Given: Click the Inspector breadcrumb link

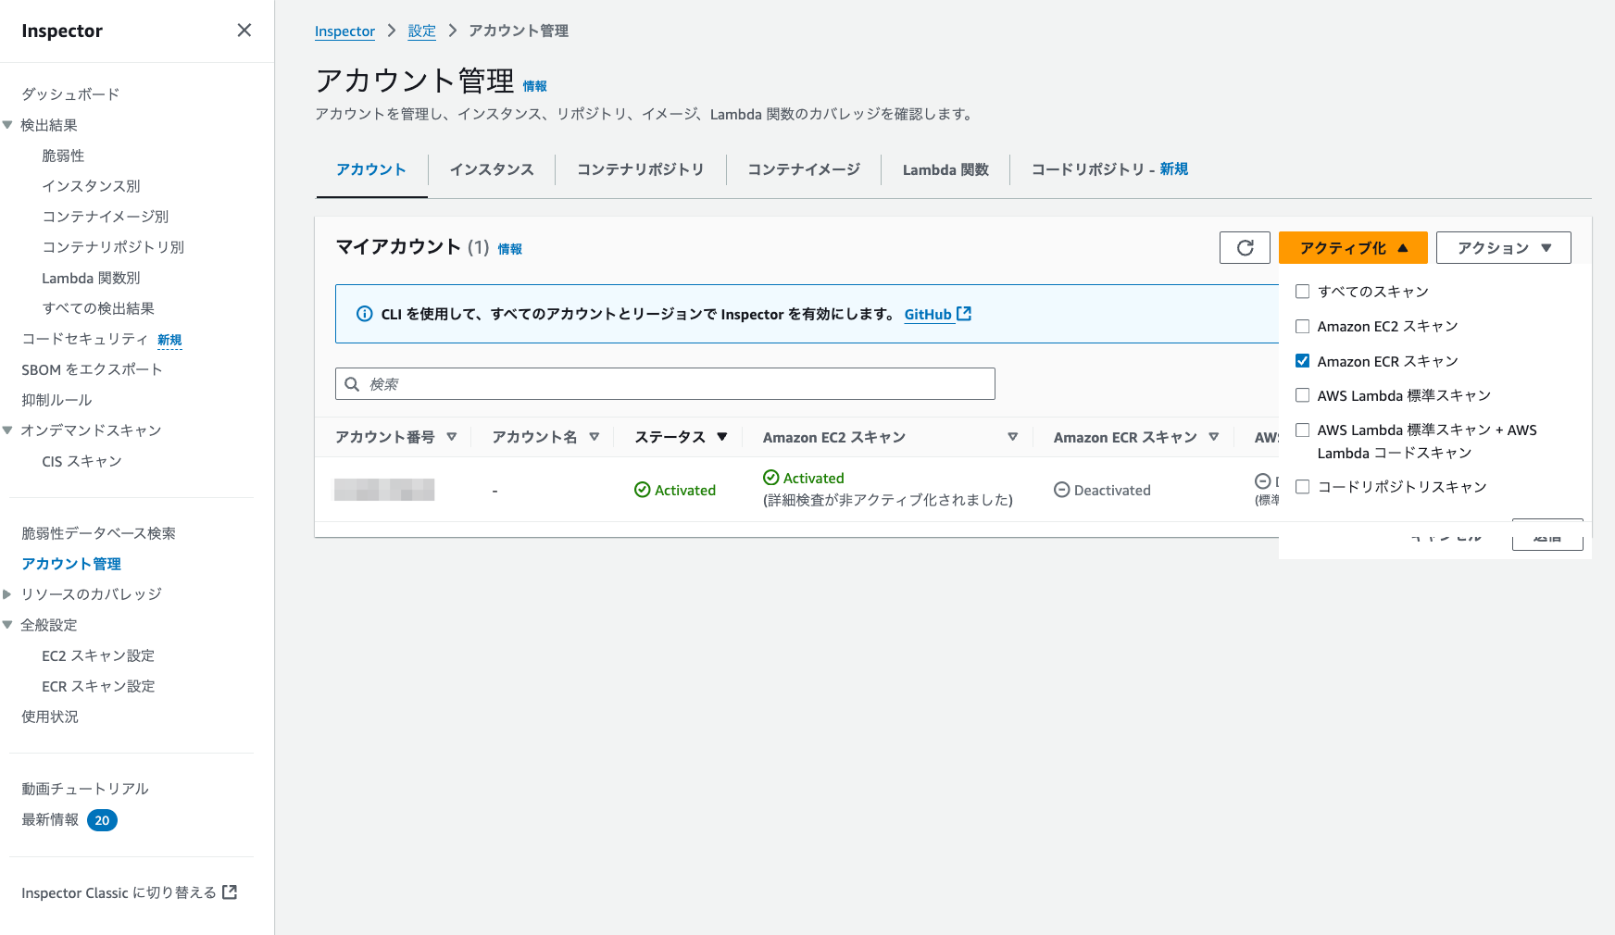Looking at the screenshot, I should (344, 31).
